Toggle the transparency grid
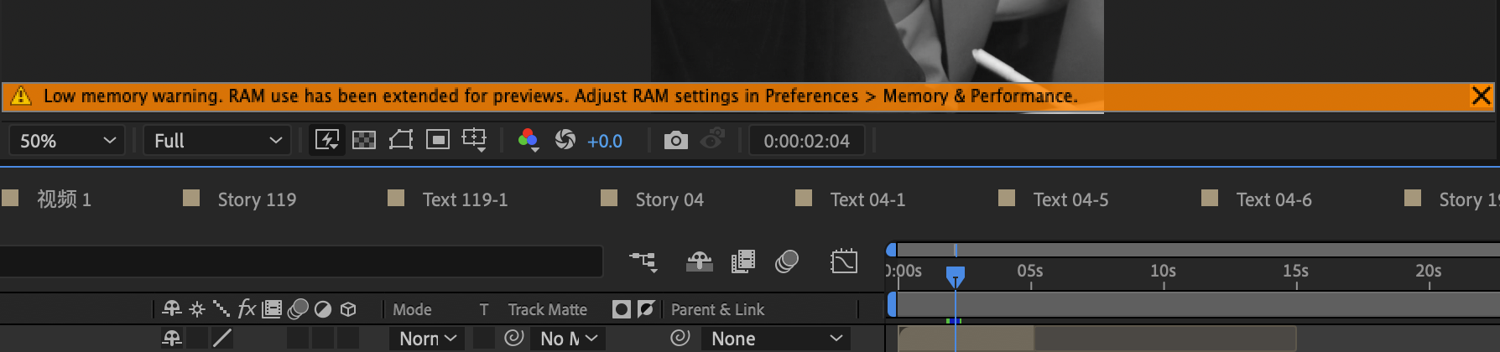The height and width of the screenshot is (352, 1500). coord(364,140)
